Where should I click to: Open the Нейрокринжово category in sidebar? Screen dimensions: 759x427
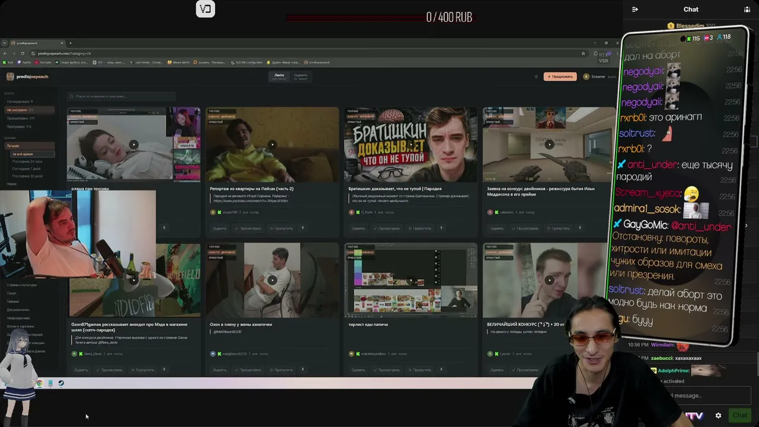18,318
